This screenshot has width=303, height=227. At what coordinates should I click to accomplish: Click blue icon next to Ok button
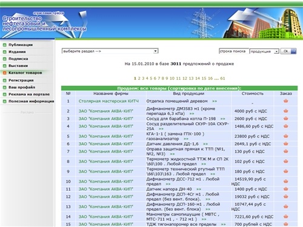(x=294, y=51)
